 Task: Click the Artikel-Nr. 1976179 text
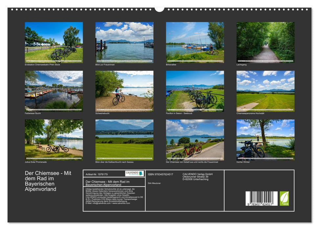click(x=97, y=174)
